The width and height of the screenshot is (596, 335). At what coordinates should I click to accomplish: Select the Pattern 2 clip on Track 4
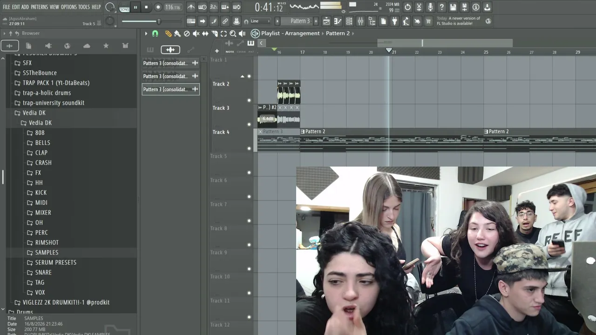click(392, 140)
